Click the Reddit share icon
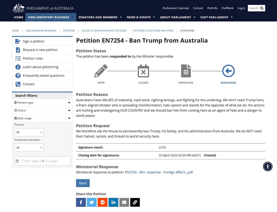The image size is (277, 212). (x=103, y=202)
